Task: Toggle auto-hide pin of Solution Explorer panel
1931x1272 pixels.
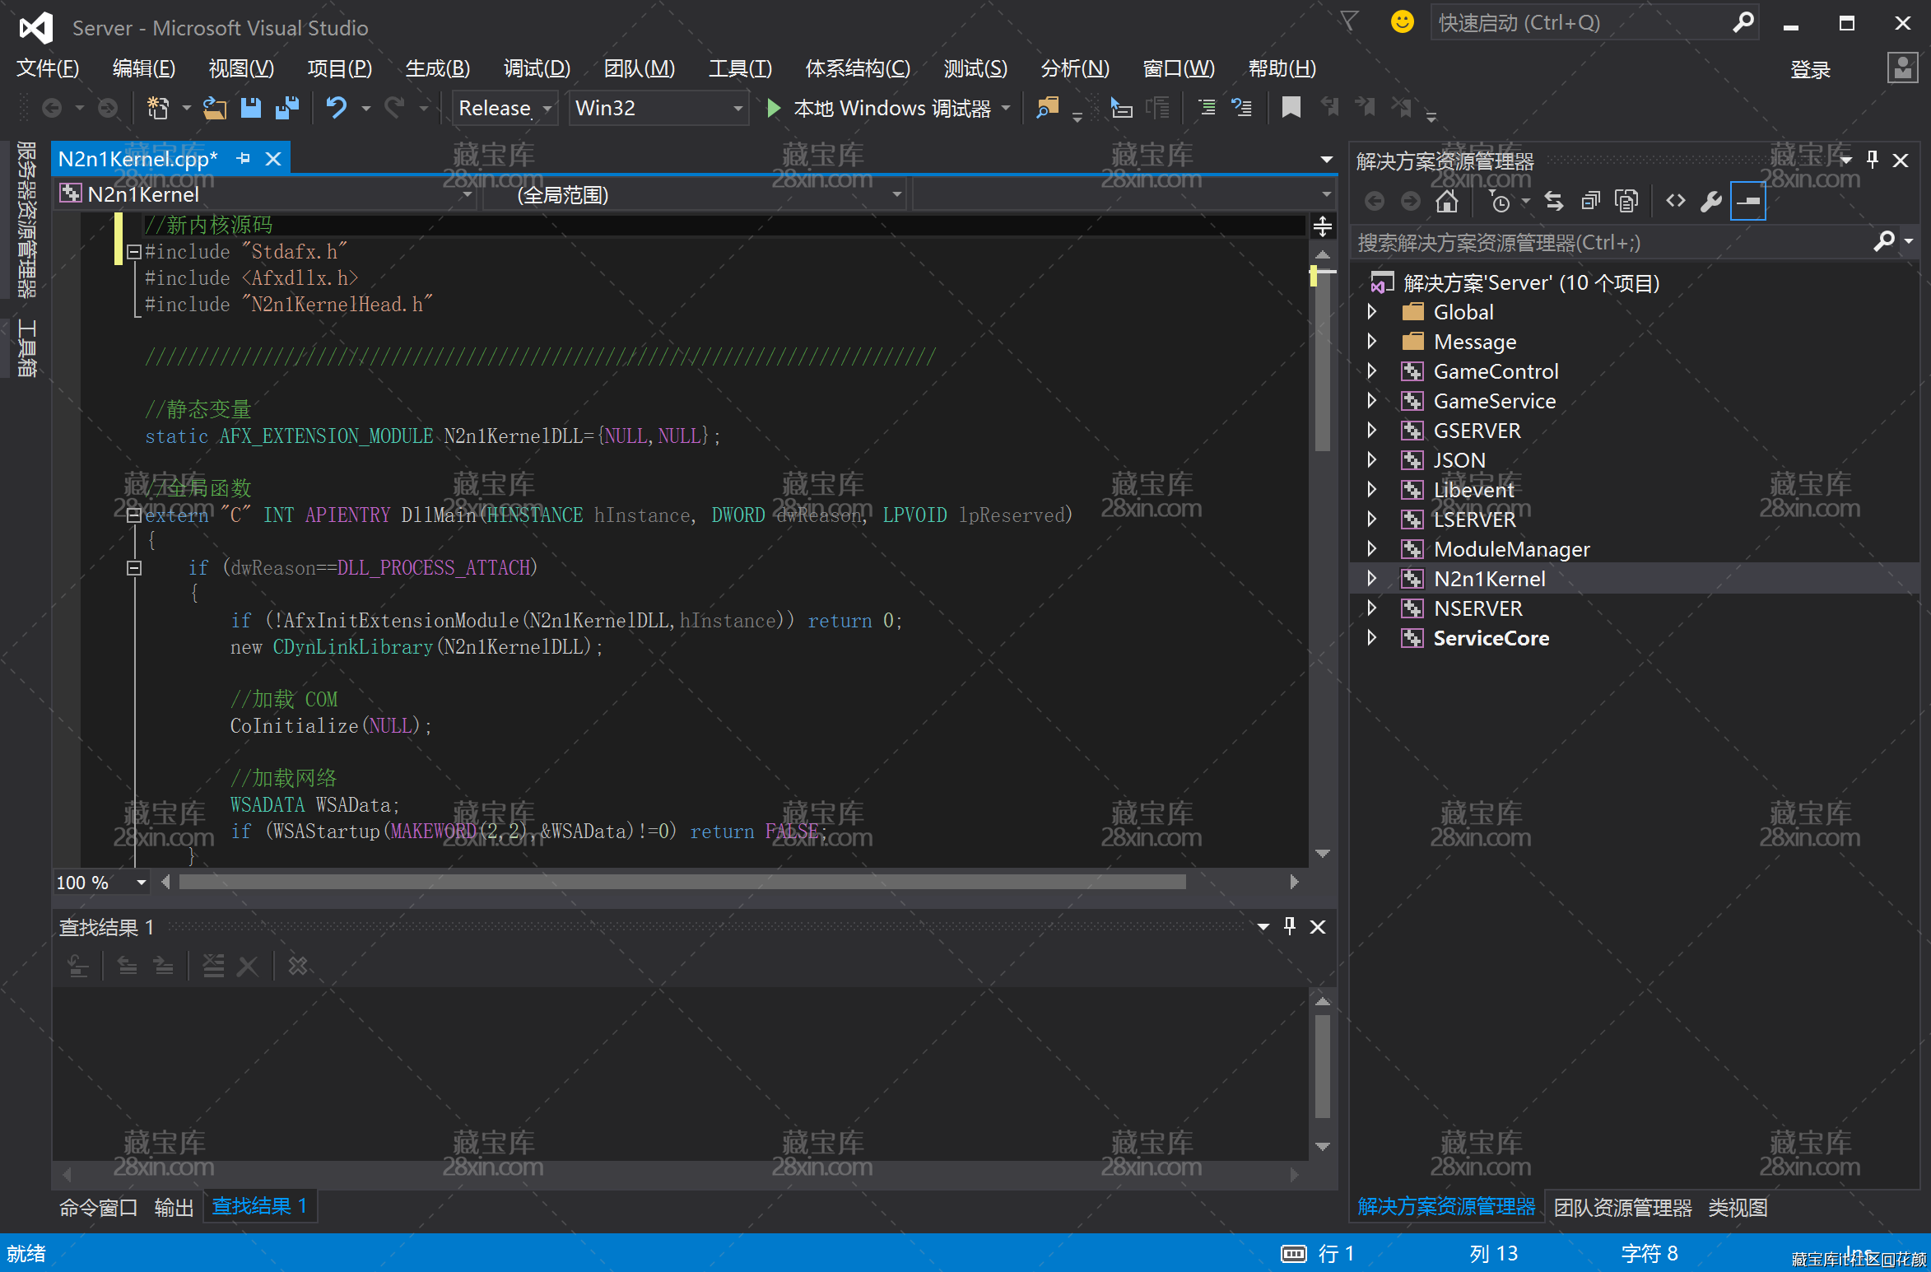Action: click(x=1873, y=160)
